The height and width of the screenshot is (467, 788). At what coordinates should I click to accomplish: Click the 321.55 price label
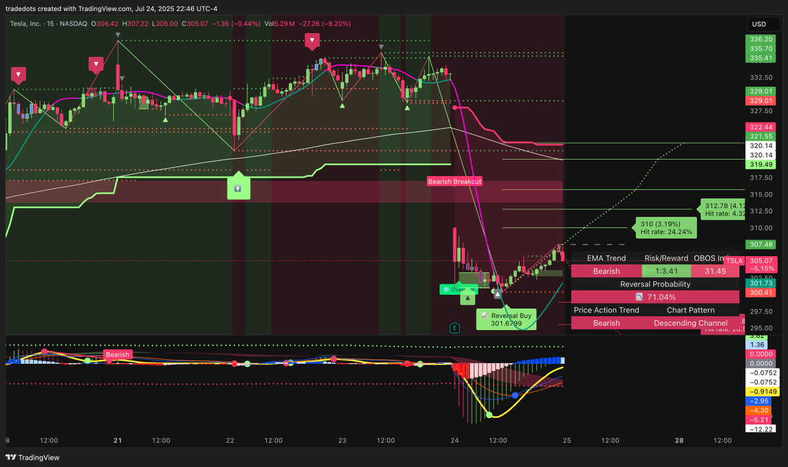[761, 137]
